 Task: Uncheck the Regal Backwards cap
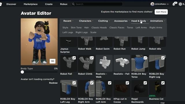click(x=145, y=83)
